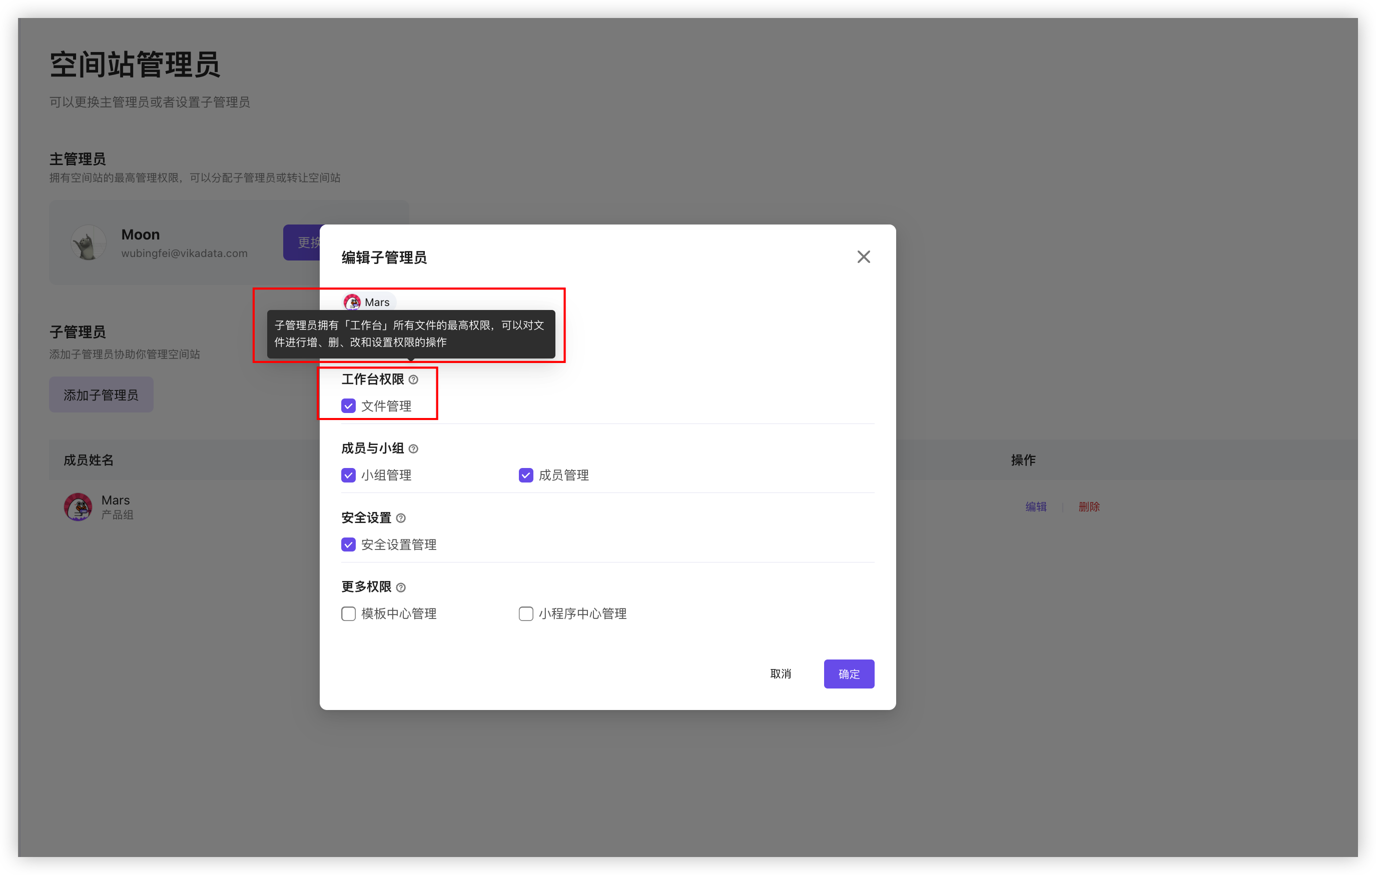Click the close X icon on dialog
The width and height of the screenshot is (1376, 875).
863,256
